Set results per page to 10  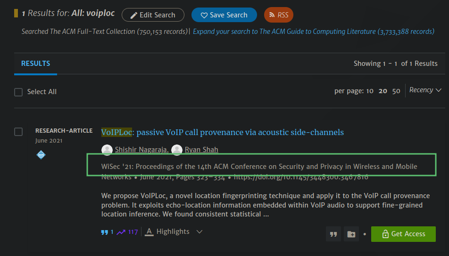(x=370, y=91)
